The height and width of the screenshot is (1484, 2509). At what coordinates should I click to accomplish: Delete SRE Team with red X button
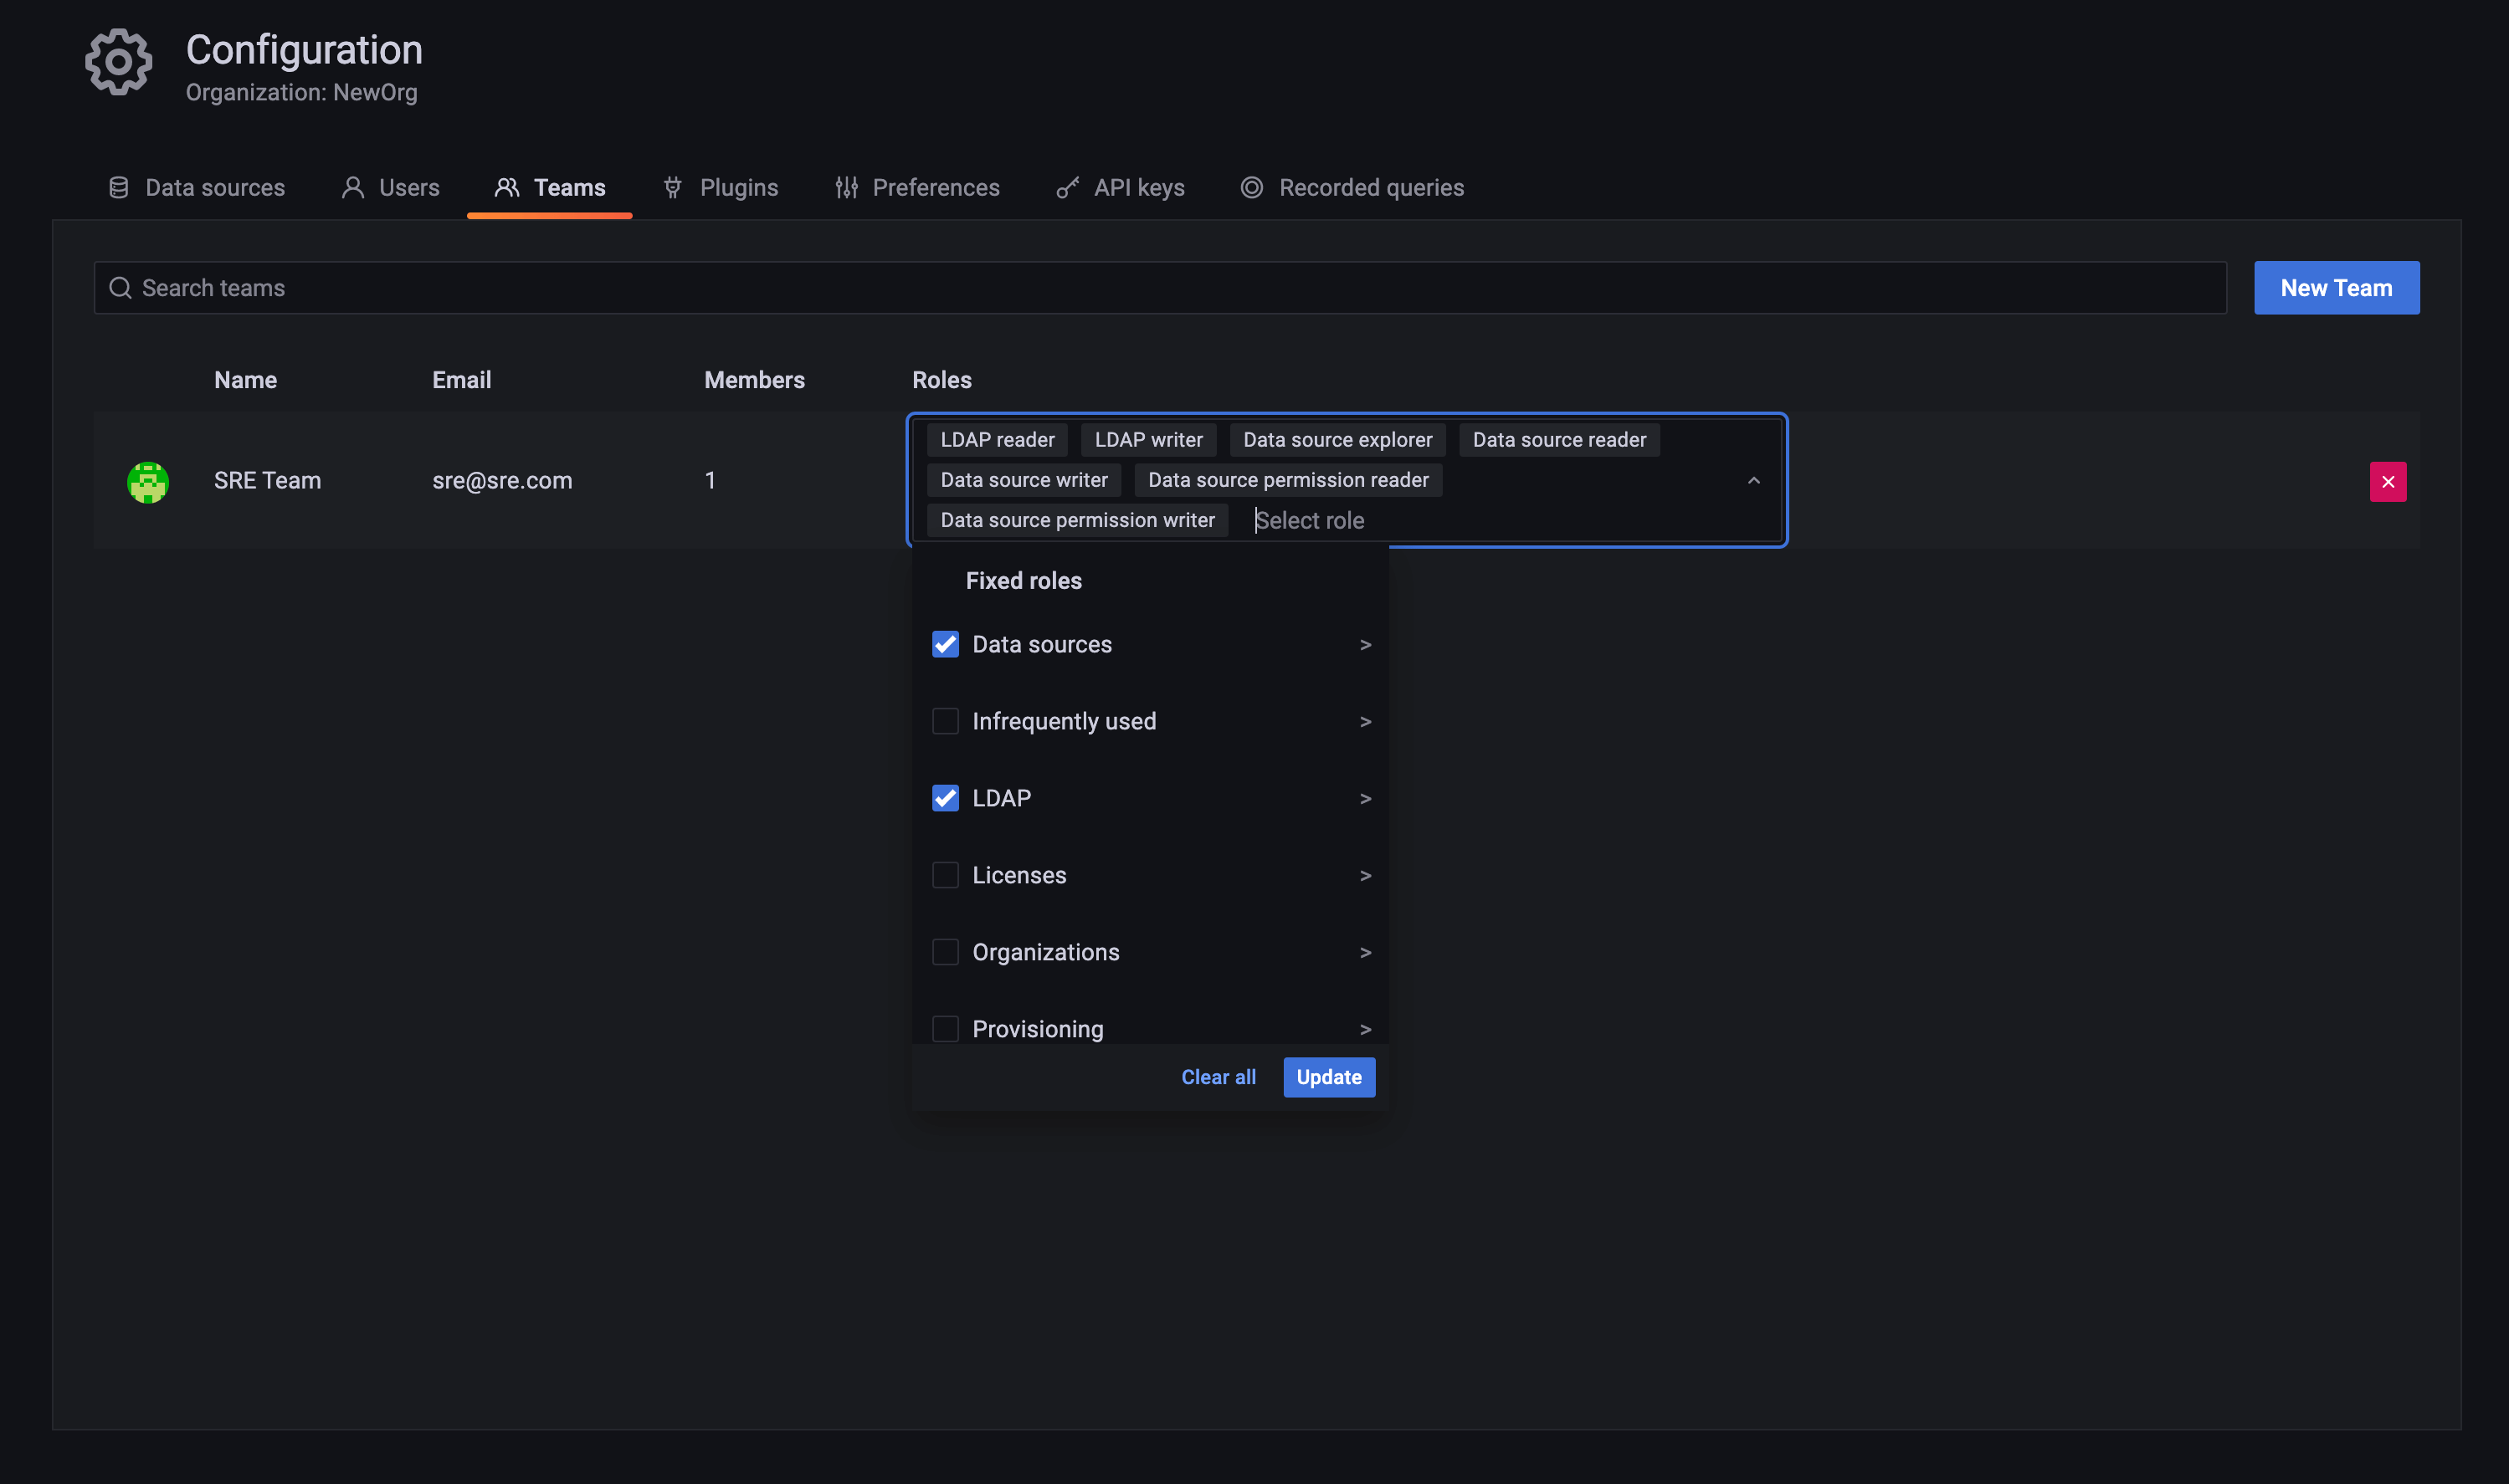coord(2387,482)
